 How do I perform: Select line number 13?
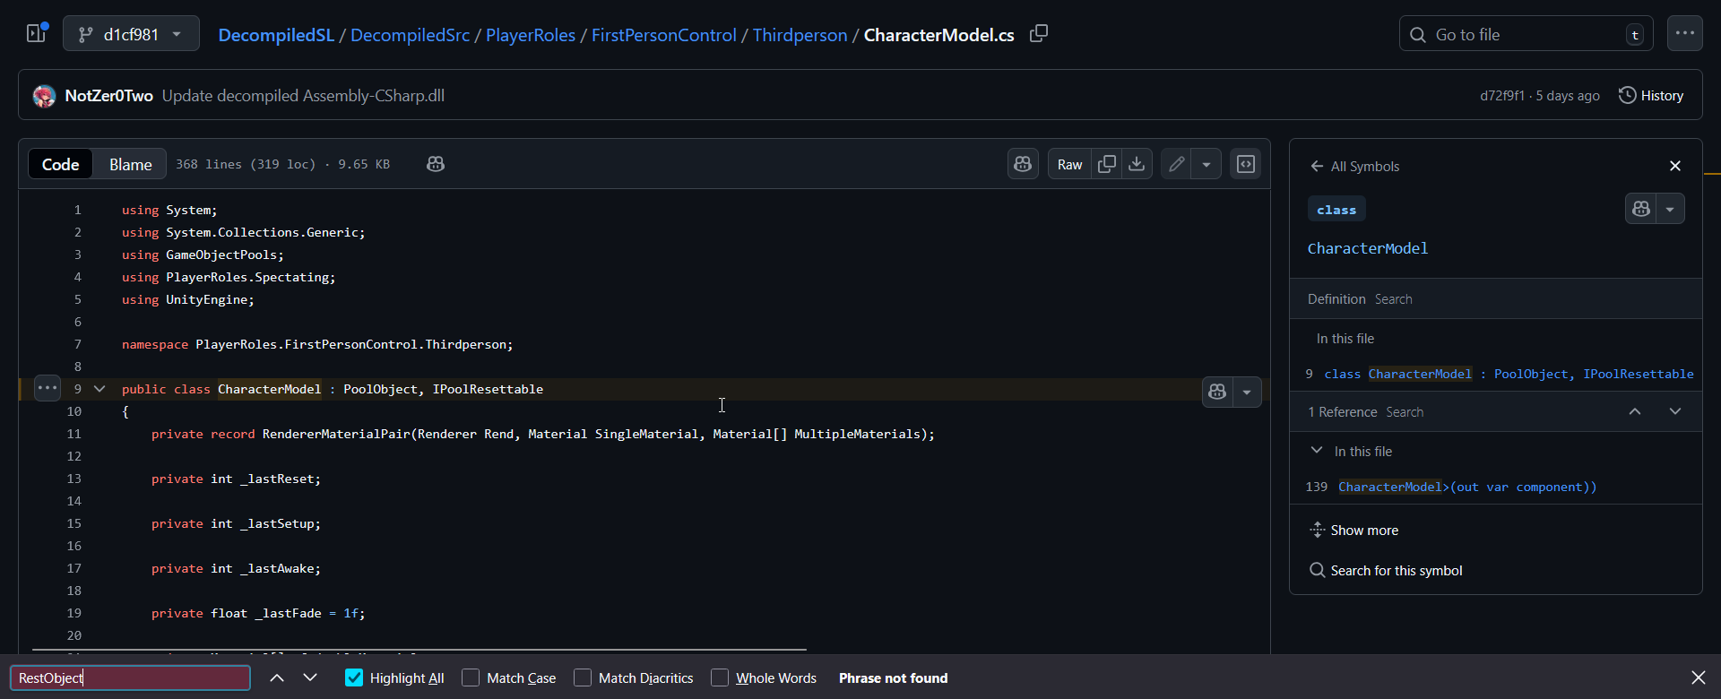pos(74,479)
